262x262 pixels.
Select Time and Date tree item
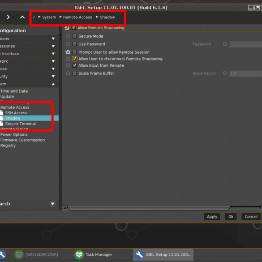(14, 91)
